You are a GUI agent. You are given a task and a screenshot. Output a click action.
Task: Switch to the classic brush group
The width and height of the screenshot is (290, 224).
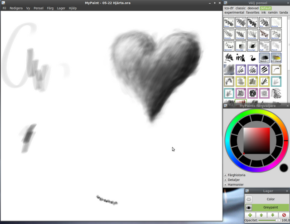point(240,8)
